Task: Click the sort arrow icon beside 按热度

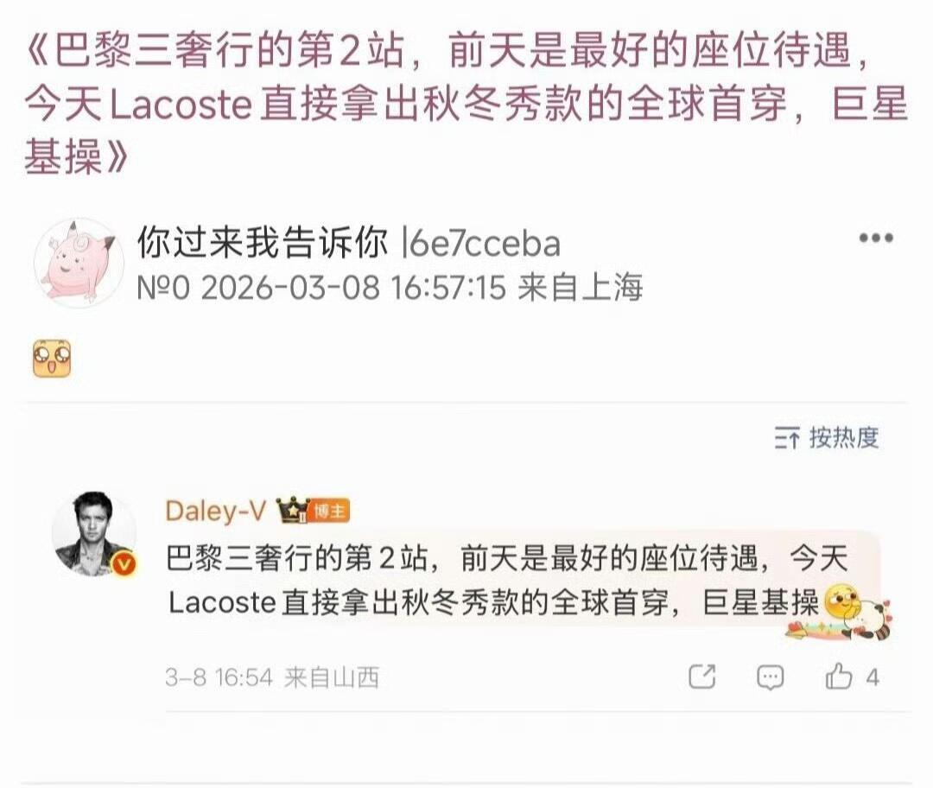Action: point(787,439)
